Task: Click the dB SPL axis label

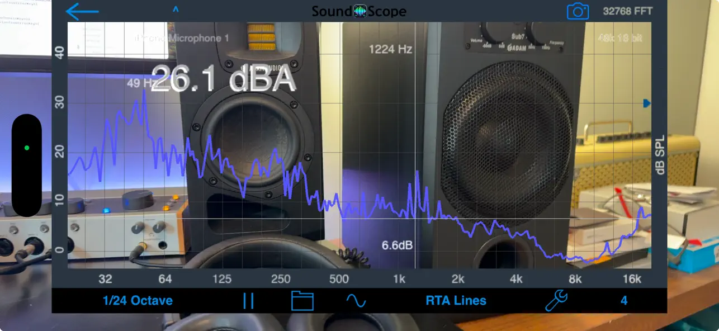Action: [x=660, y=154]
